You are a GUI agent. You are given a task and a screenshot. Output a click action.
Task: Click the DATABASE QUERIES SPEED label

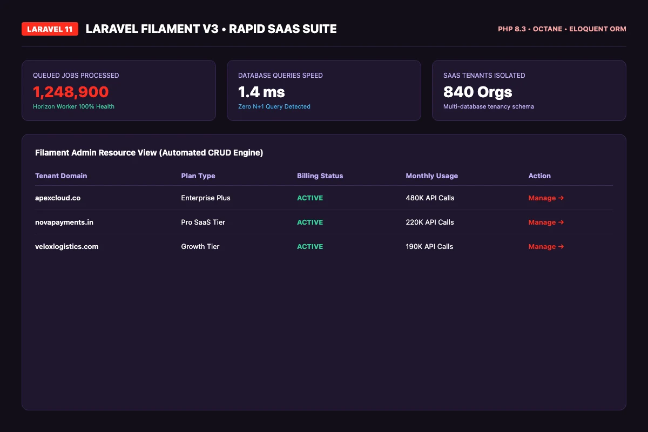[x=280, y=76]
